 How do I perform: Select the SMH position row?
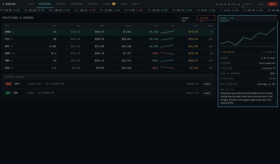(x=109, y=60)
